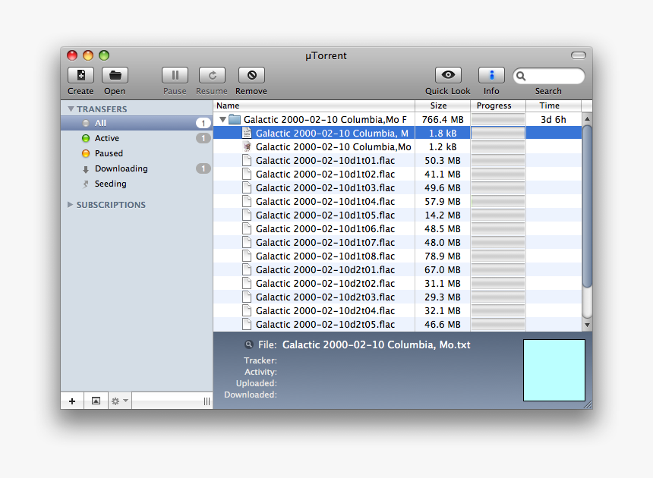This screenshot has height=478, width=653.
Task: Remove the selected torrent
Action: [x=251, y=75]
